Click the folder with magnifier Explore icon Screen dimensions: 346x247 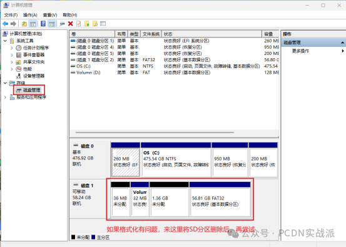[95, 24]
